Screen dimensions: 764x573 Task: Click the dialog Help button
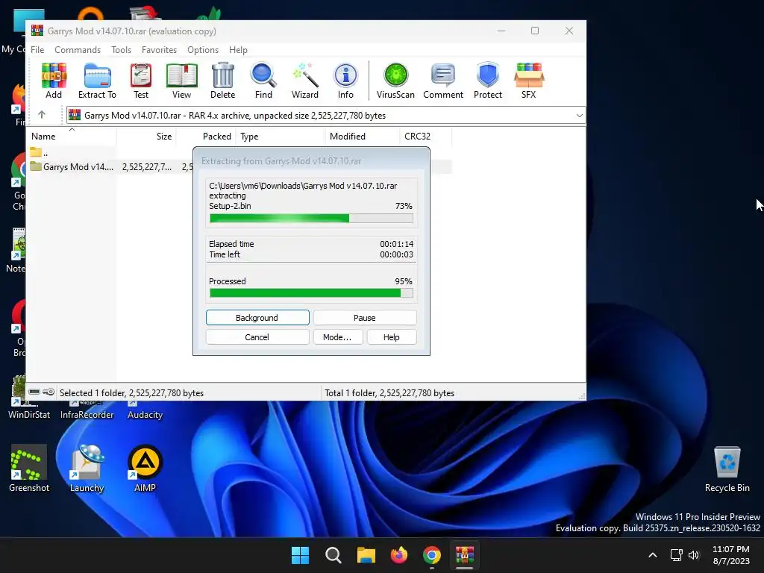(x=391, y=337)
